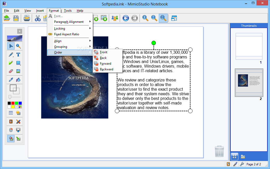This screenshot has width=270, height=169.
Task: Pick the blue color swatch
Action: pos(20,103)
